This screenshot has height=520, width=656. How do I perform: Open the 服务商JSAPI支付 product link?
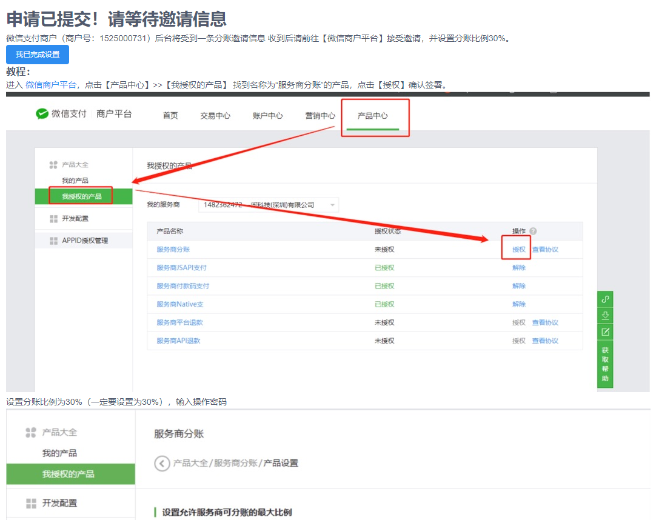(181, 268)
